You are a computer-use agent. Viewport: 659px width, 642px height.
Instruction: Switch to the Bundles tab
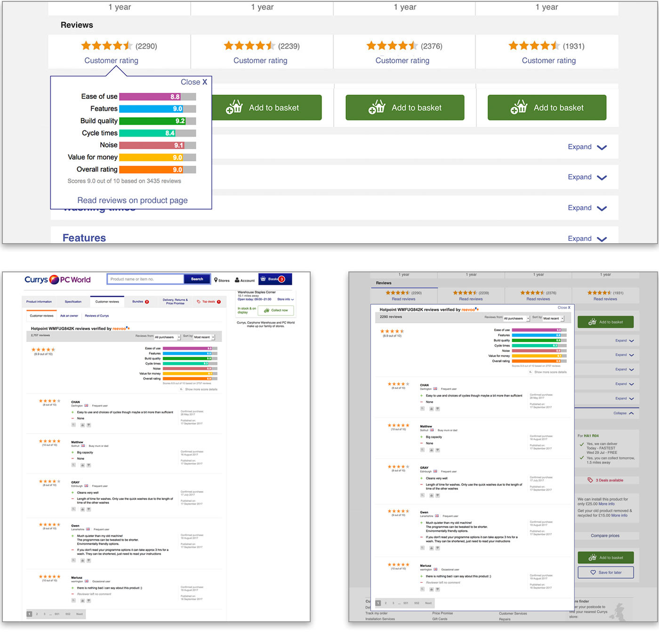point(140,301)
